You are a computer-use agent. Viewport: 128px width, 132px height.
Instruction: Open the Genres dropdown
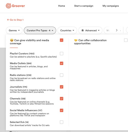coord(14,30)
